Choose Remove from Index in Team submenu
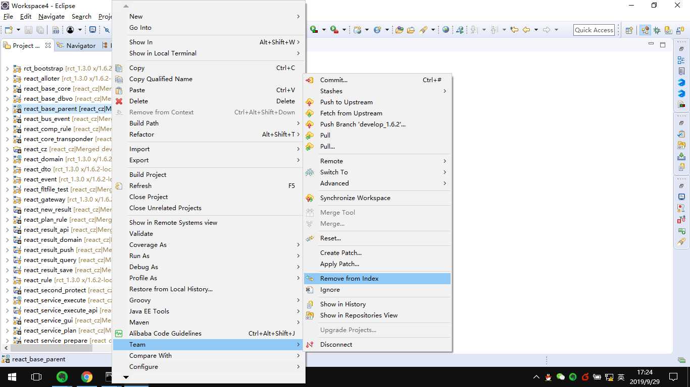The height and width of the screenshot is (387, 690). (x=377, y=279)
